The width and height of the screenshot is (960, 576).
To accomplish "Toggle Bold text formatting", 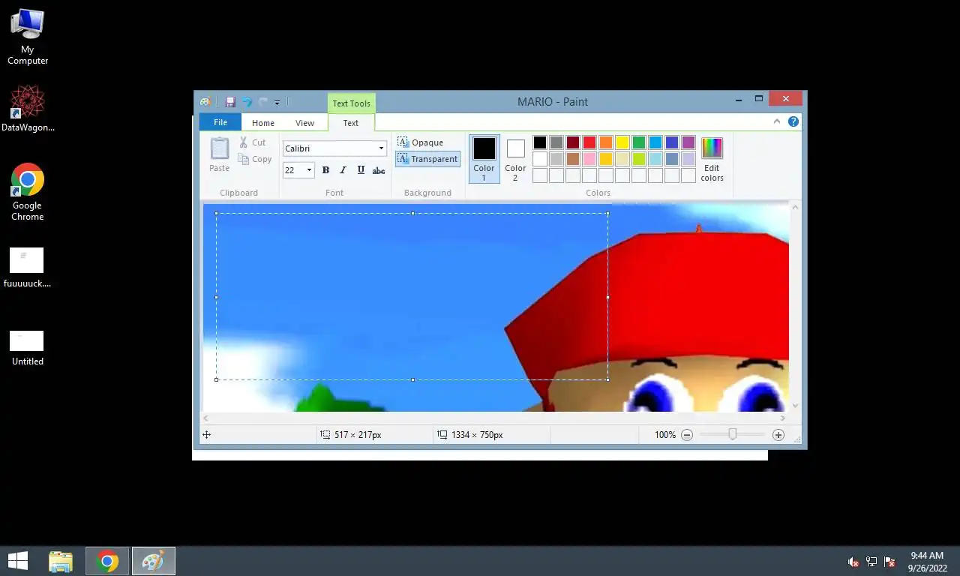I will click(x=325, y=170).
